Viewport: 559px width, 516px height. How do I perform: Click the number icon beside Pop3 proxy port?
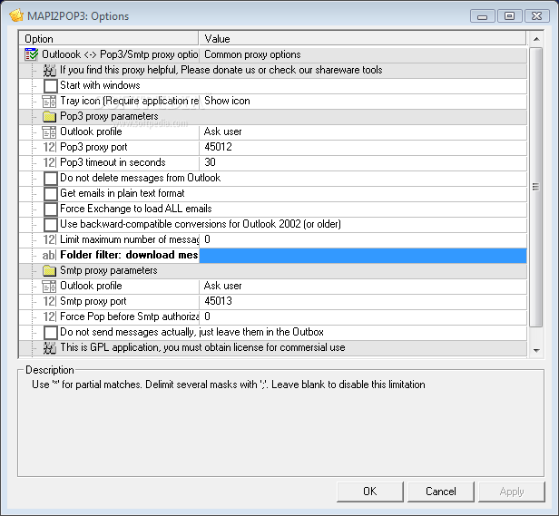point(49,147)
